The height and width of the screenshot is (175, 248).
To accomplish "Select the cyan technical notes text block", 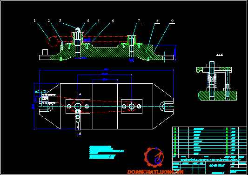I will click(x=107, y=152).
